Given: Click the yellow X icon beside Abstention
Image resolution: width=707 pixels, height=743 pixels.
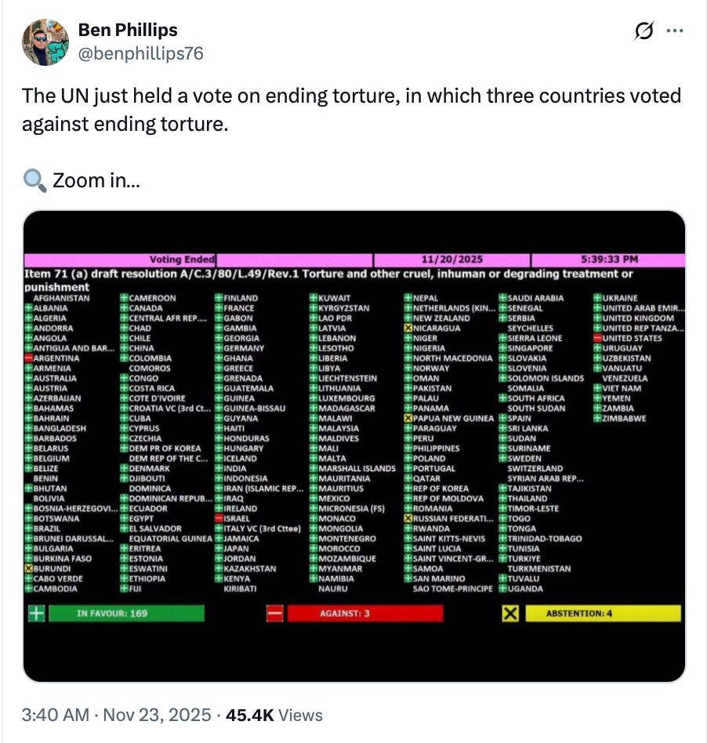Looking at the screenshot, I should (x=510, y=614).
